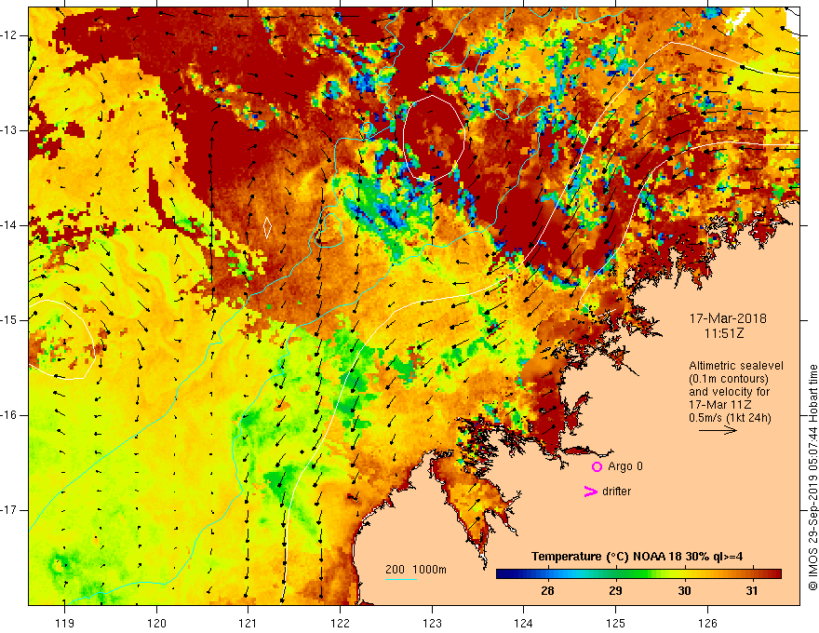Click longitude axis label '124'
This screenshot has height=633, width=819.
coord(524,623)
